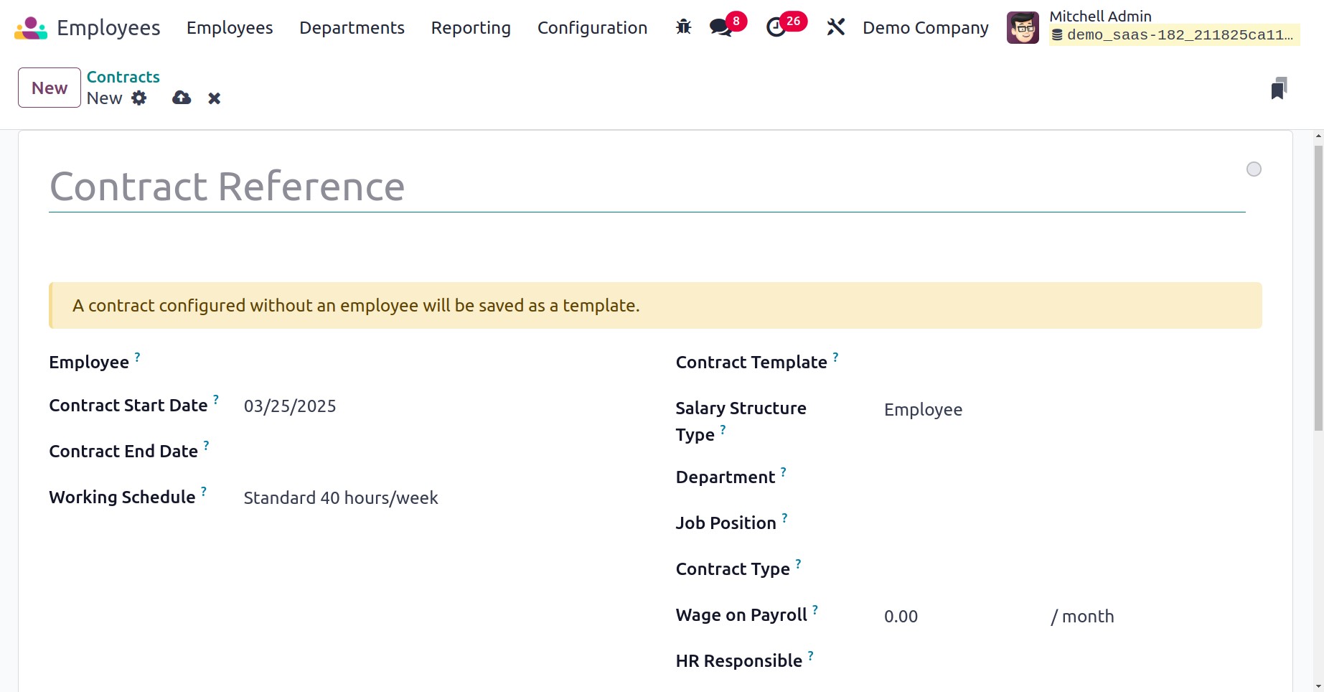Click the wrench tools icon
The image size is (1324, 692).
click(x=835, y=27)
